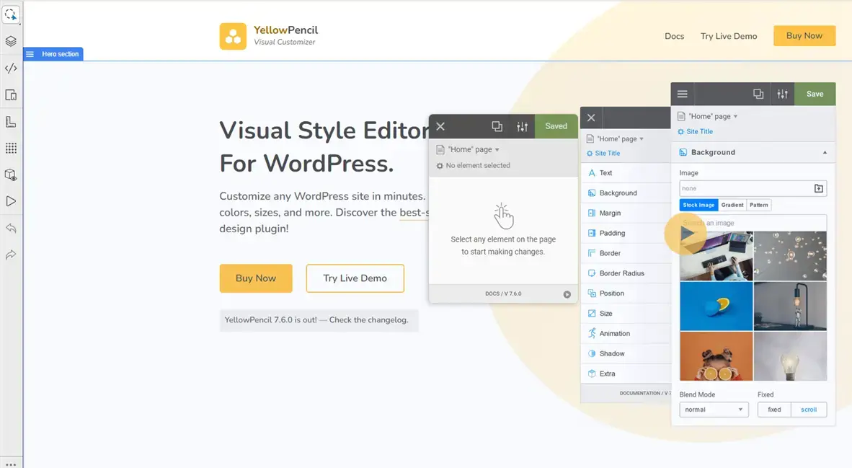
Task: Open 'Home' page dropdown in Saved panel
Action: click(x=474, y=149)
